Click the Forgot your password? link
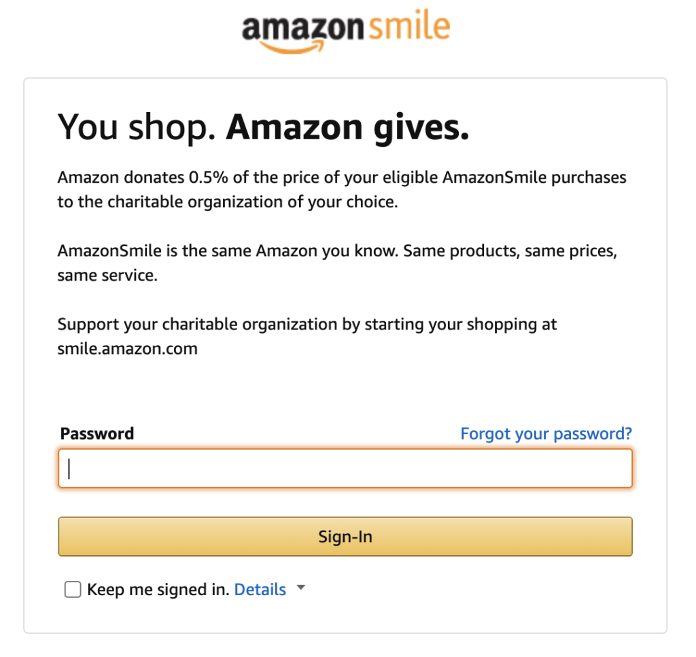Screen dimensions: 696x657 546,433
